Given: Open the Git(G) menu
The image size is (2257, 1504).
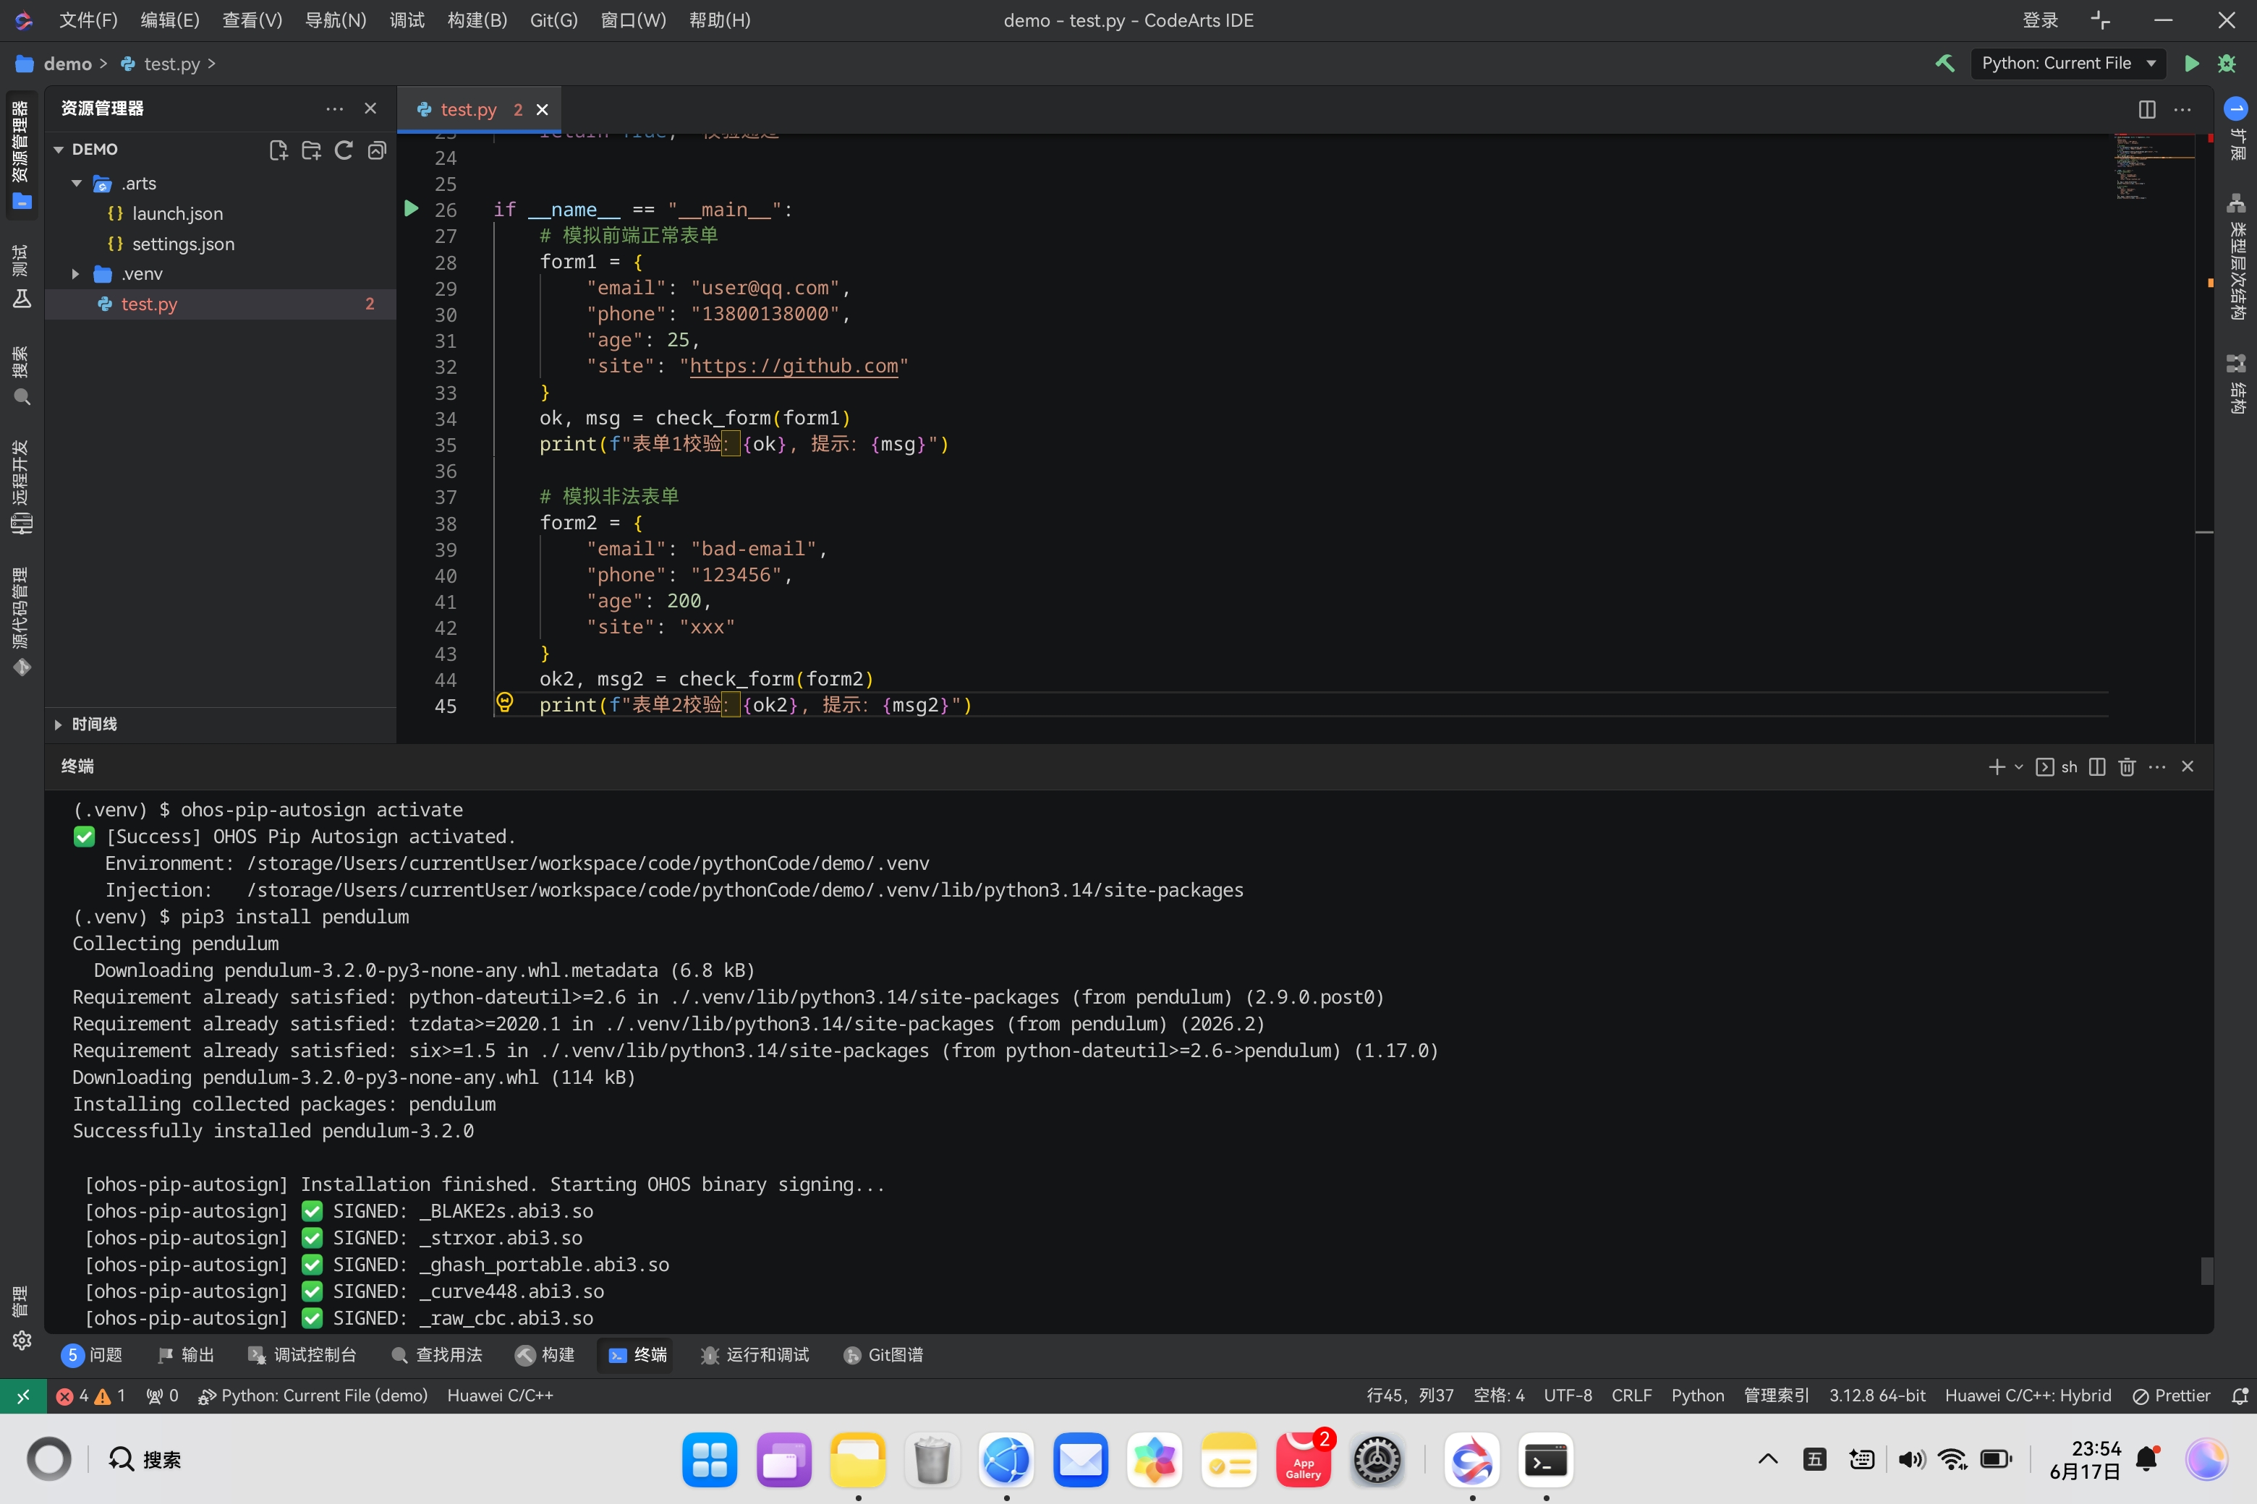Looking at the screenshot, I should point(553,20).
